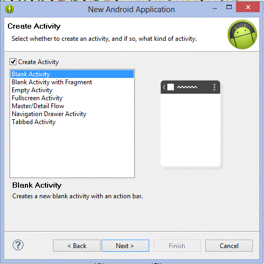Proceed with the Next button
The width and height of the screenshot is (264, 264).
(x=125, y=246)
